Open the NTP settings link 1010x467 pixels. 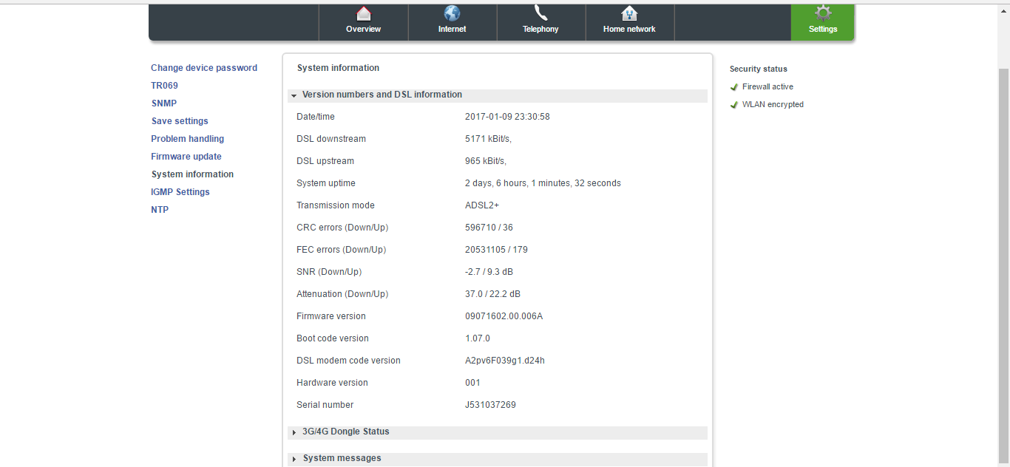pyautogui.click(x=160, y=210)
